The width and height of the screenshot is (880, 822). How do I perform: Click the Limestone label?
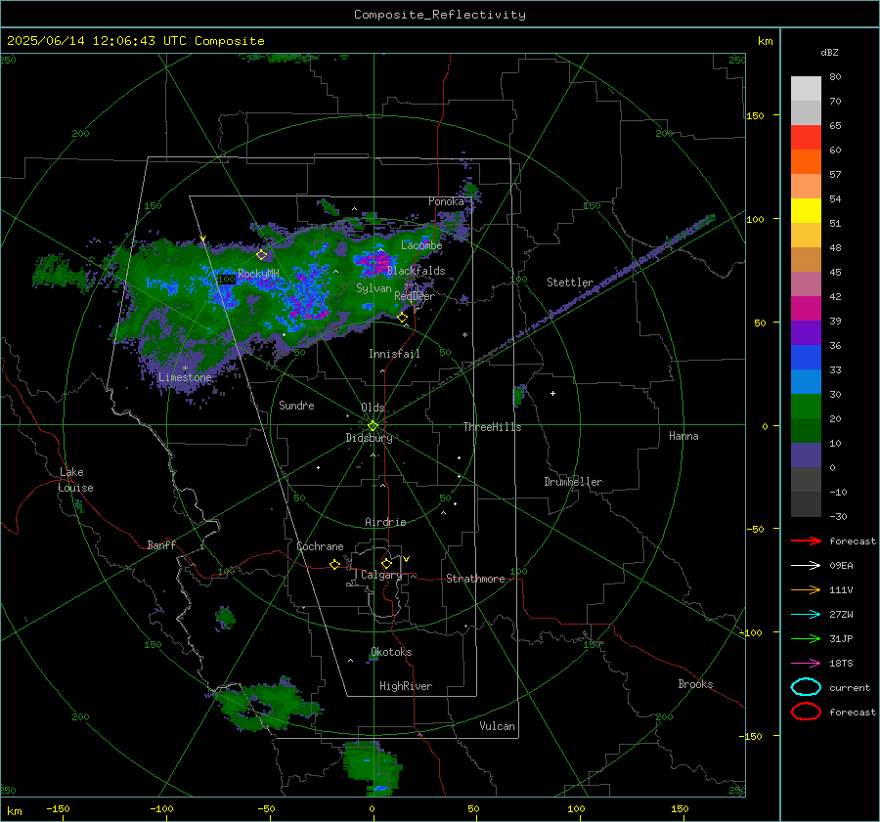(185, 377)
